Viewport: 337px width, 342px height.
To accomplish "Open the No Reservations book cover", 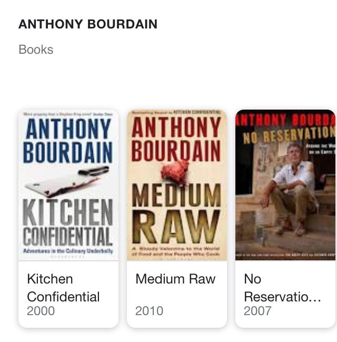I will tap(285, 185).
